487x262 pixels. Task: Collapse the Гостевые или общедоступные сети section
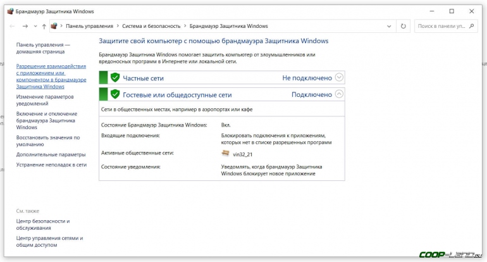pyautogui.click(x=339, y=94)
